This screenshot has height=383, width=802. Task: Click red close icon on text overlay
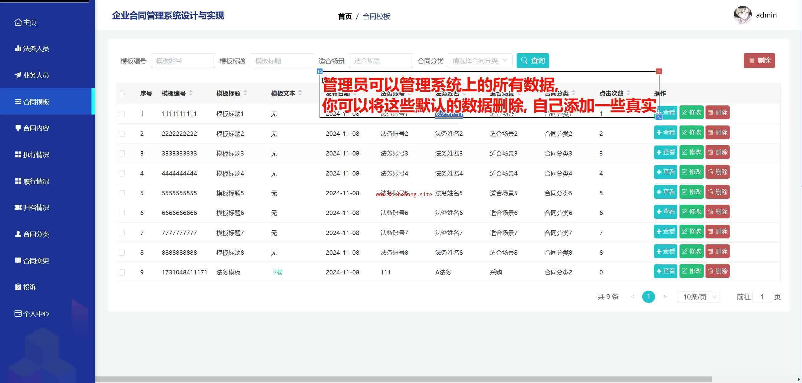pos(659,71)
